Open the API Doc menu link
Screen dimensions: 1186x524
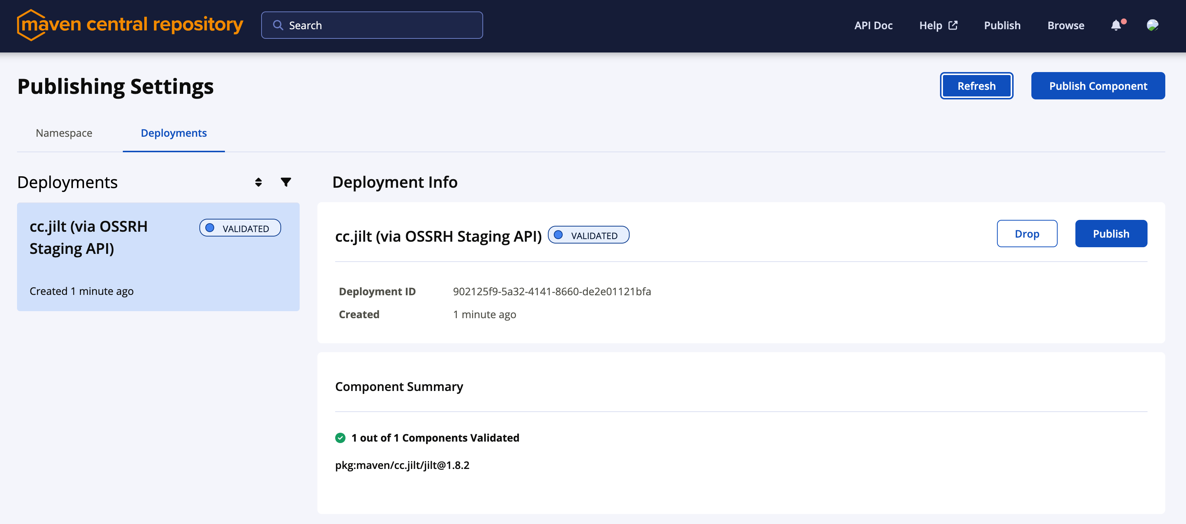click(873, 25)
